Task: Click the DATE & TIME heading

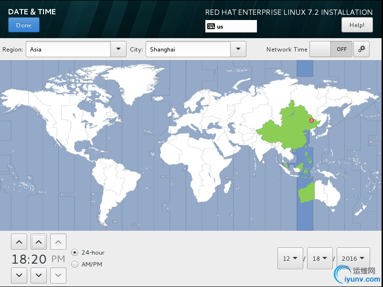Action: pos(32,12)
